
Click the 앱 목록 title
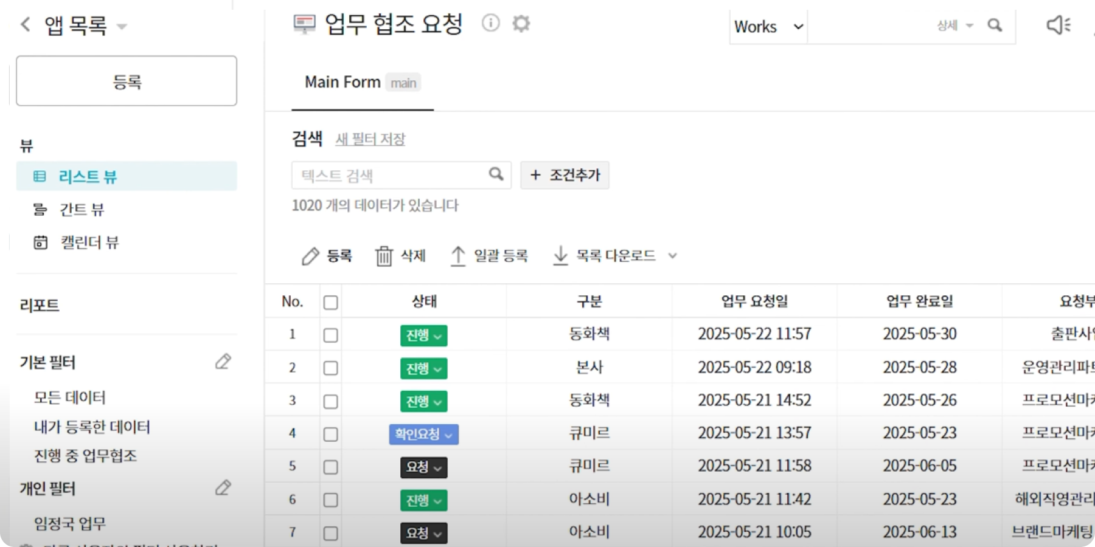pyautogui.click(x=75, y=26)
